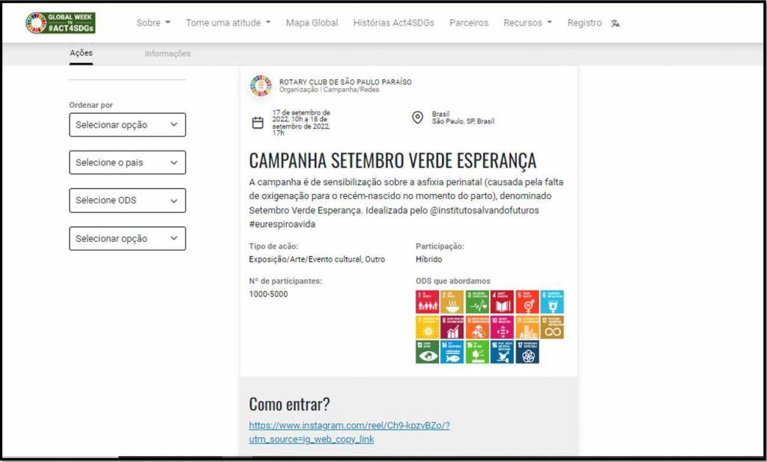Select the SDG 13 Climate Action eye icon
The height and width of the screenshot is (462, 767).
coord(427,352)
